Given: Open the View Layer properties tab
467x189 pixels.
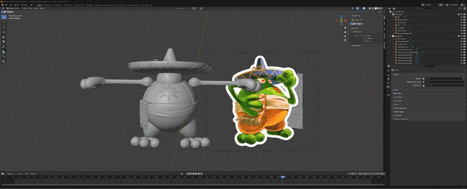Looking at the screenshot, I should coord(389,83).
